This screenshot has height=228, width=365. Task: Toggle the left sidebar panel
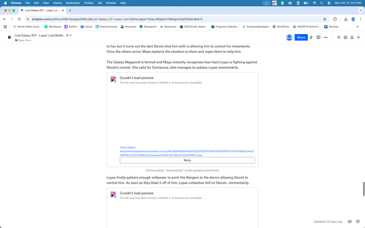pos(10,37)
